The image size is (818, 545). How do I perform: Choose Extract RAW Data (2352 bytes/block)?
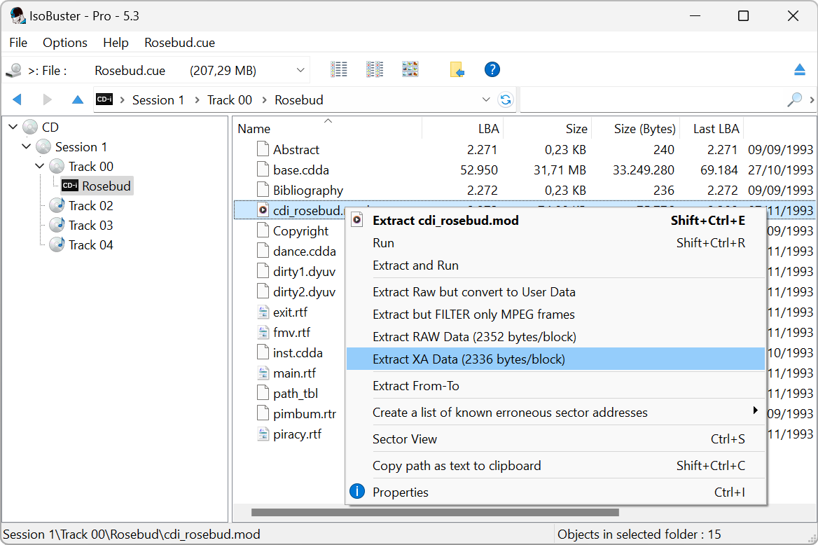(555, 337)
